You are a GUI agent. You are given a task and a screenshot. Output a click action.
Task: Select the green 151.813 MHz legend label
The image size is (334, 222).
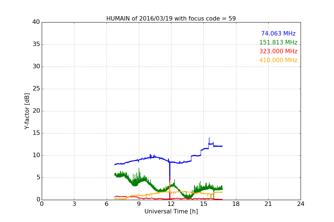278,42
